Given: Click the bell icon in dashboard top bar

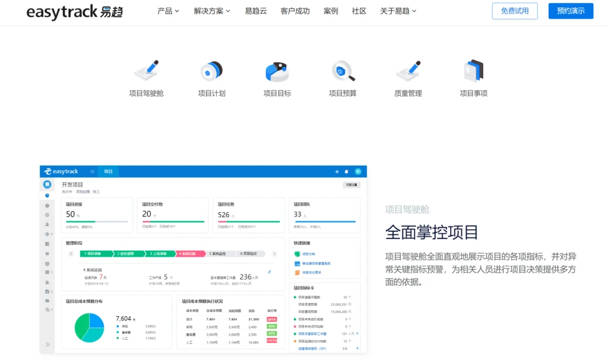Looking at the screenshot, I should (x=346, y=171).
